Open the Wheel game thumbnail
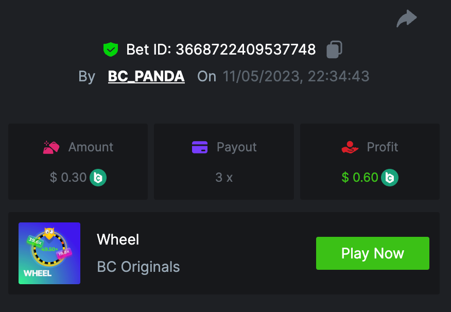 [x=49, y=253]
